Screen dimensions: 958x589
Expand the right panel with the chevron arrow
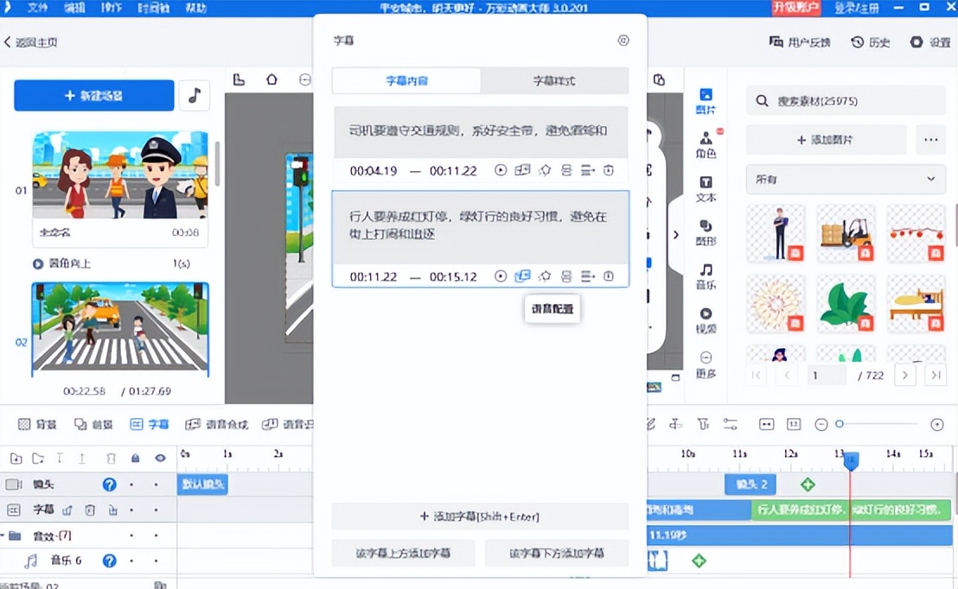678,233
